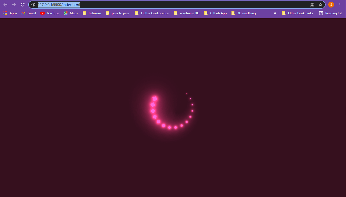Open the Apps shortcut
The width and height of the screenshot is (346, 197).
10,13
